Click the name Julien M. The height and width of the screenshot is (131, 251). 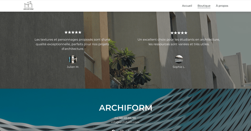pyautogui.click(x=73, y=67)
